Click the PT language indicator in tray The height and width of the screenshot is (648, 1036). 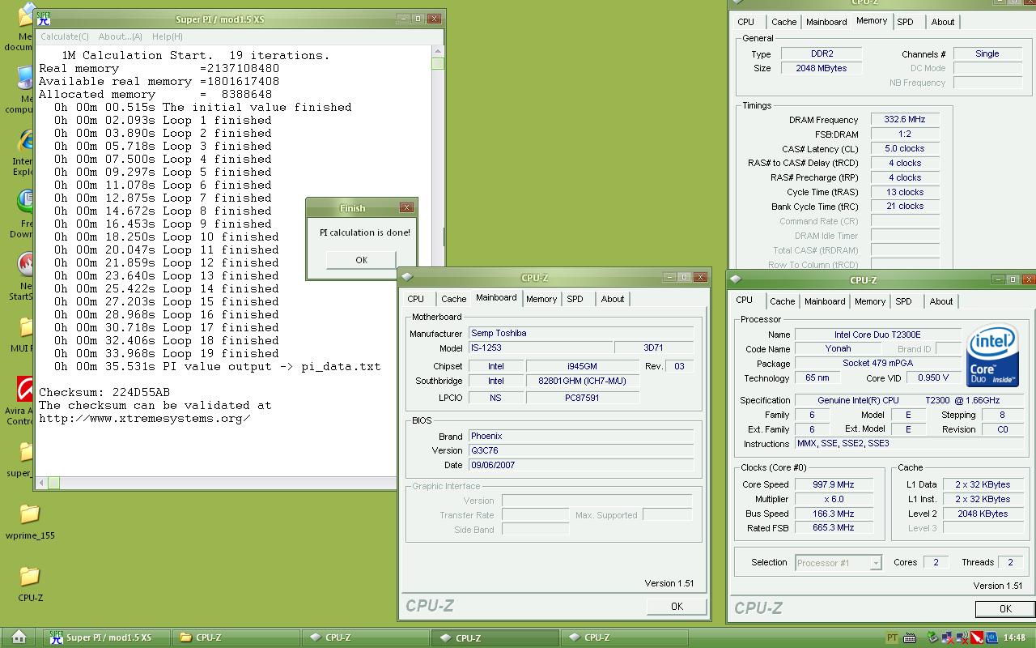coord(892,637)
